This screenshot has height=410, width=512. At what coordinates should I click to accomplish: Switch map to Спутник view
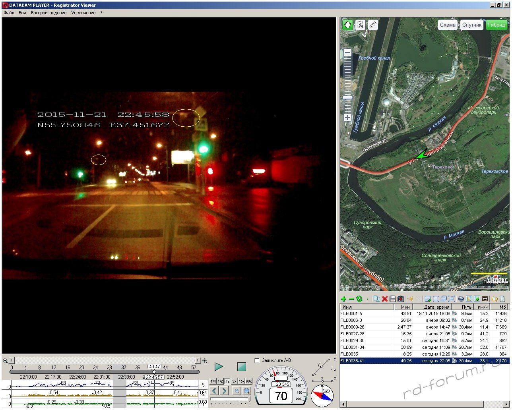pos(471,25)
